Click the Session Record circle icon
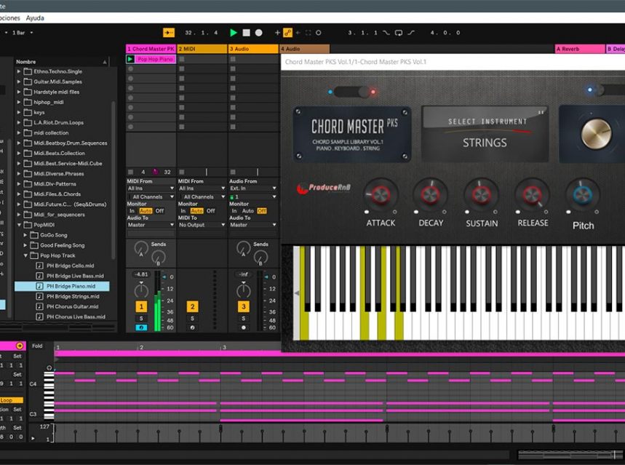This screenshot has width=625, height=465. point(319,33)
